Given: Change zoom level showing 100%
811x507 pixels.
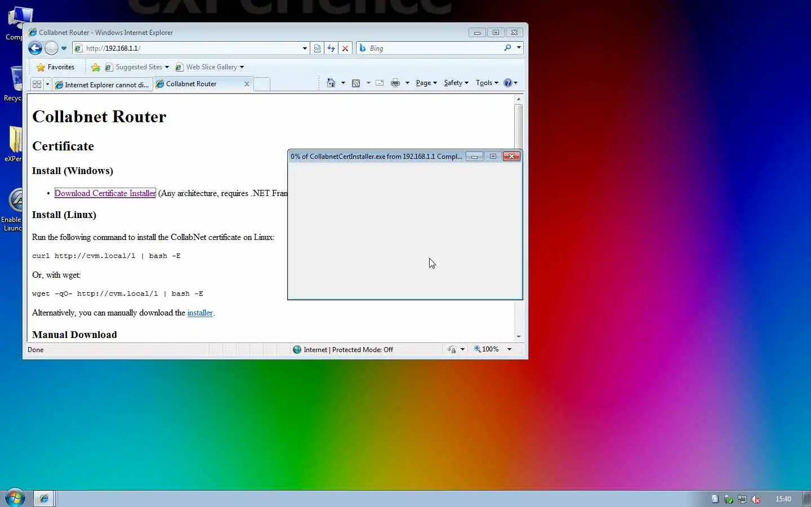Looking at the screenshot, I should [487, 349].
